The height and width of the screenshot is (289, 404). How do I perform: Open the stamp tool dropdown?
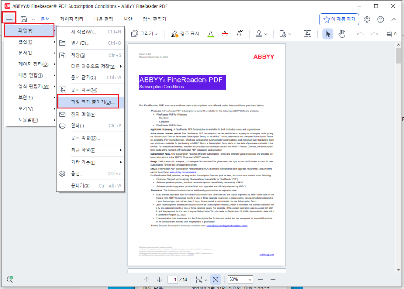tap(261, 34)
